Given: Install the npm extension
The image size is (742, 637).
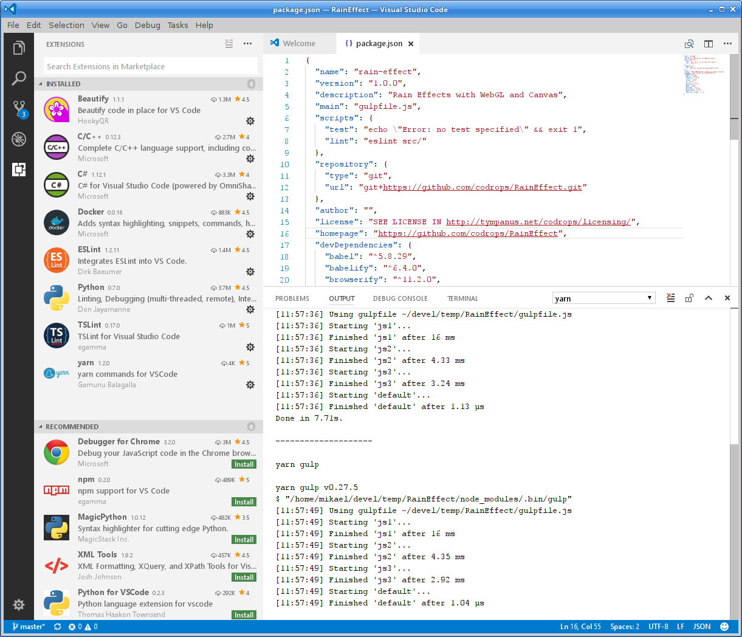Looking at the screenshot, I should click(244, 502).
